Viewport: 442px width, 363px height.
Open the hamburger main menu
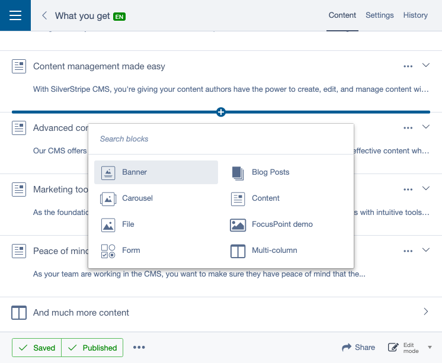(x=15, y=15)
